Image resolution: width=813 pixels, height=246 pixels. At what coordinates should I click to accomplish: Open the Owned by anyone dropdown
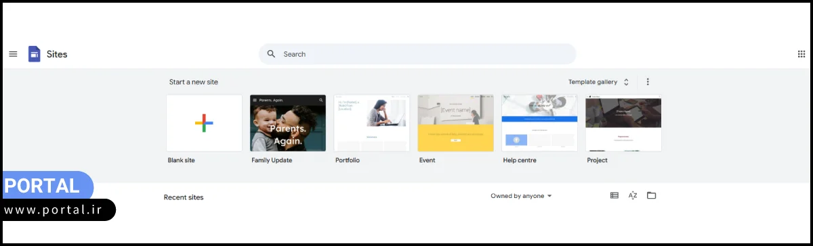(522, 196)
